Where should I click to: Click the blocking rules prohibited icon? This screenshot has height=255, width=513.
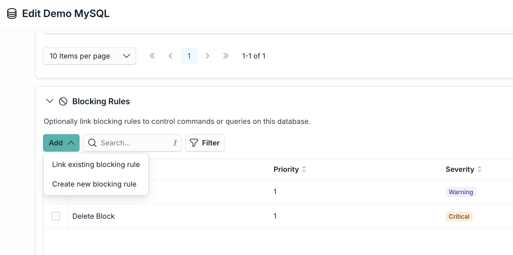click(63, 101)
